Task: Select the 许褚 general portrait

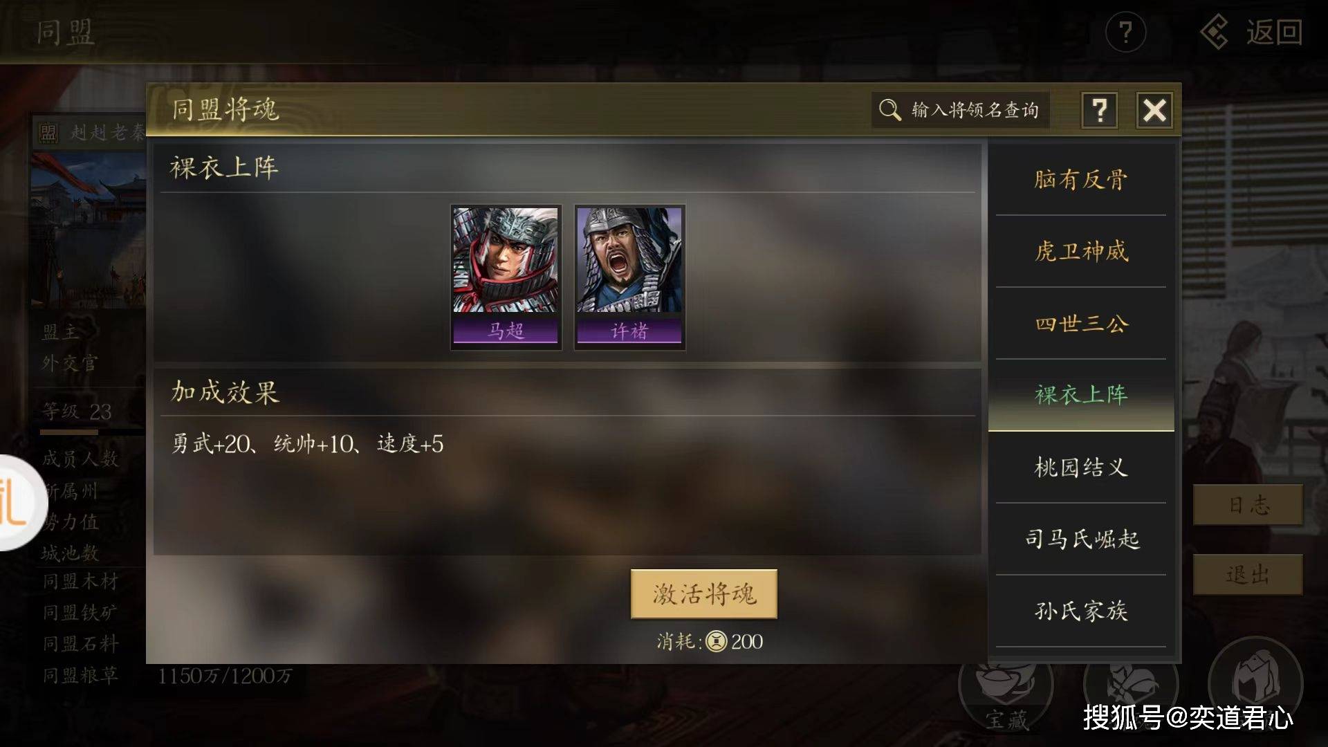Action: [x=629, y=277]
